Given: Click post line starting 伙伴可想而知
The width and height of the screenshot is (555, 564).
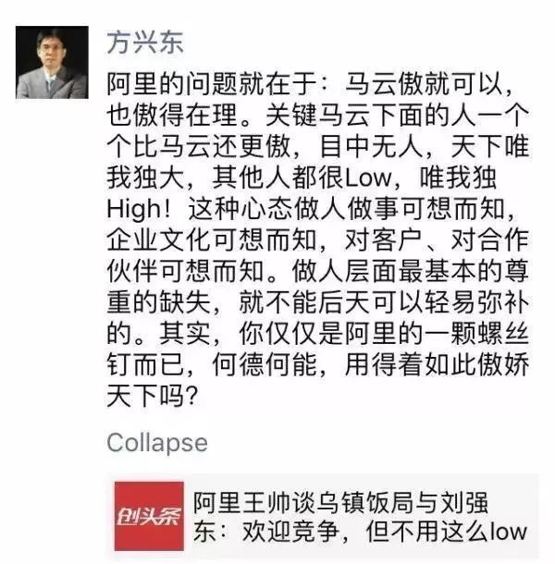Looking at the screenshot, I should (x=318, y=272).
